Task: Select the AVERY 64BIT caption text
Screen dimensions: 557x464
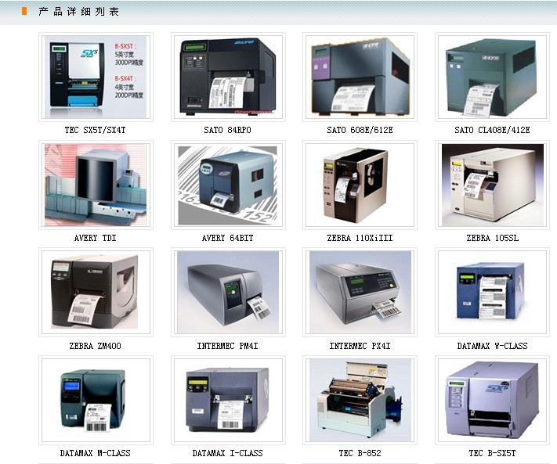Action: pyautogui.click(x=228, y=238)
